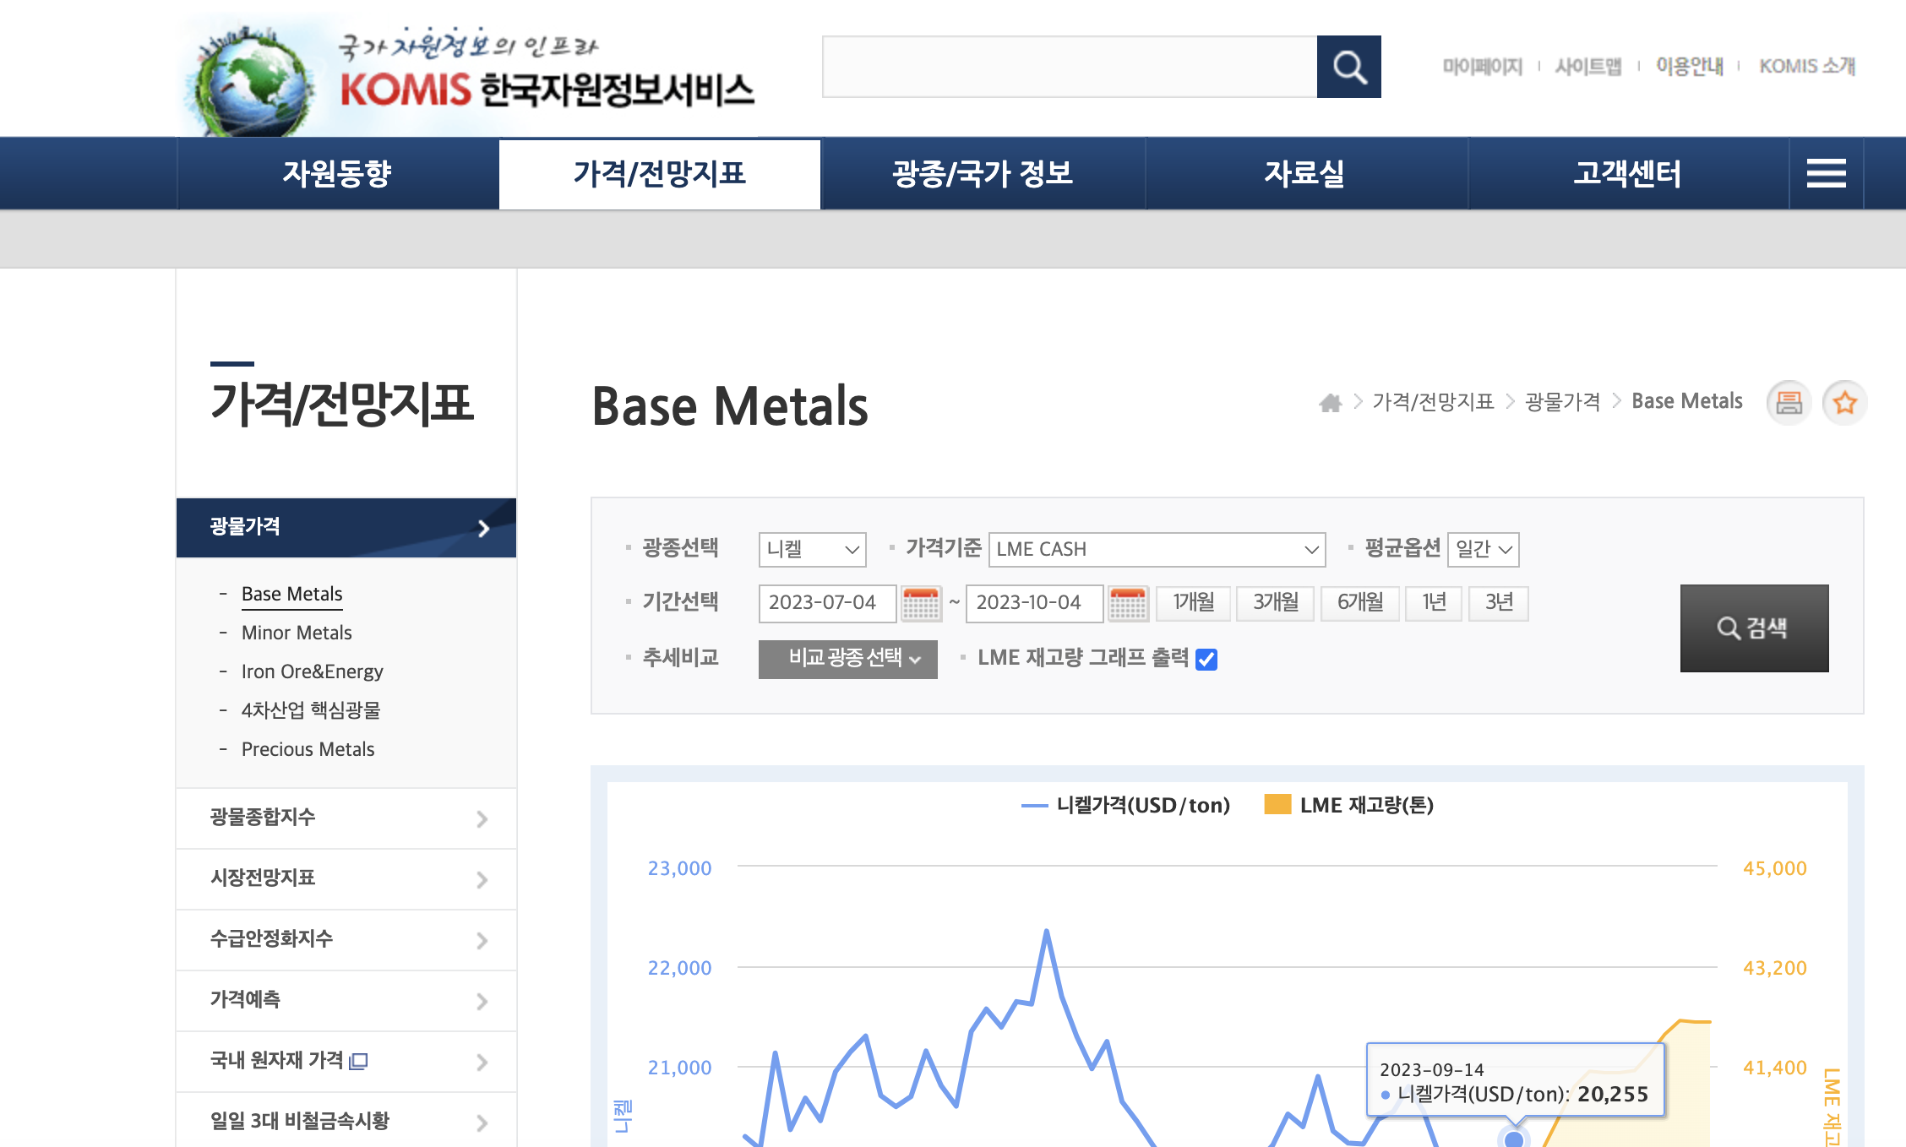Open the 광종선택 니켈 dropdown

click(x=812, y=550)
